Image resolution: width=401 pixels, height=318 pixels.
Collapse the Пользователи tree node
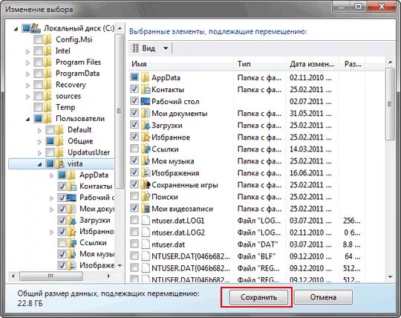(28, 119)
